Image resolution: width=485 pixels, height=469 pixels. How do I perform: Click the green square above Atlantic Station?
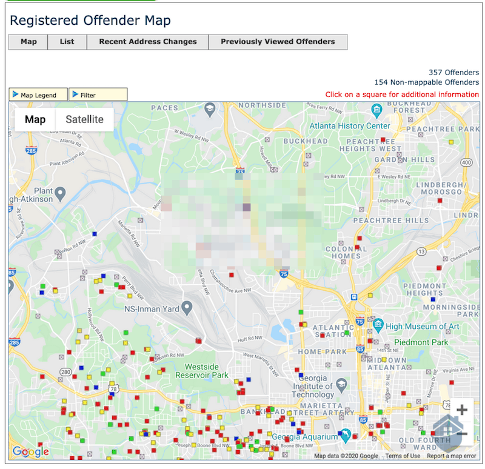(x=301, y=312)
